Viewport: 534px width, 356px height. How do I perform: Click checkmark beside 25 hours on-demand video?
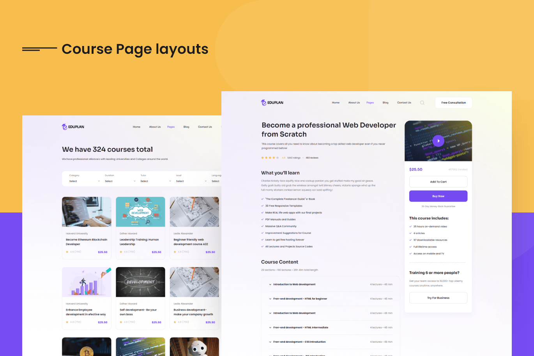tap(410, 227)
